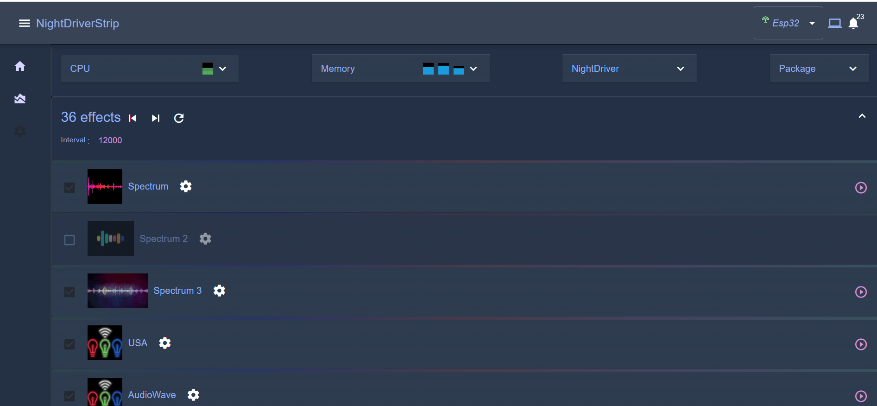This screenshot has width=877, height=406.
Task: Expand the NightDriver panel
Action: click(680, 69)
